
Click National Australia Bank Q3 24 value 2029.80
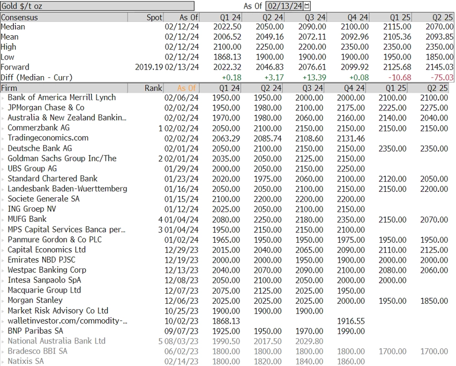pos(309,341)
